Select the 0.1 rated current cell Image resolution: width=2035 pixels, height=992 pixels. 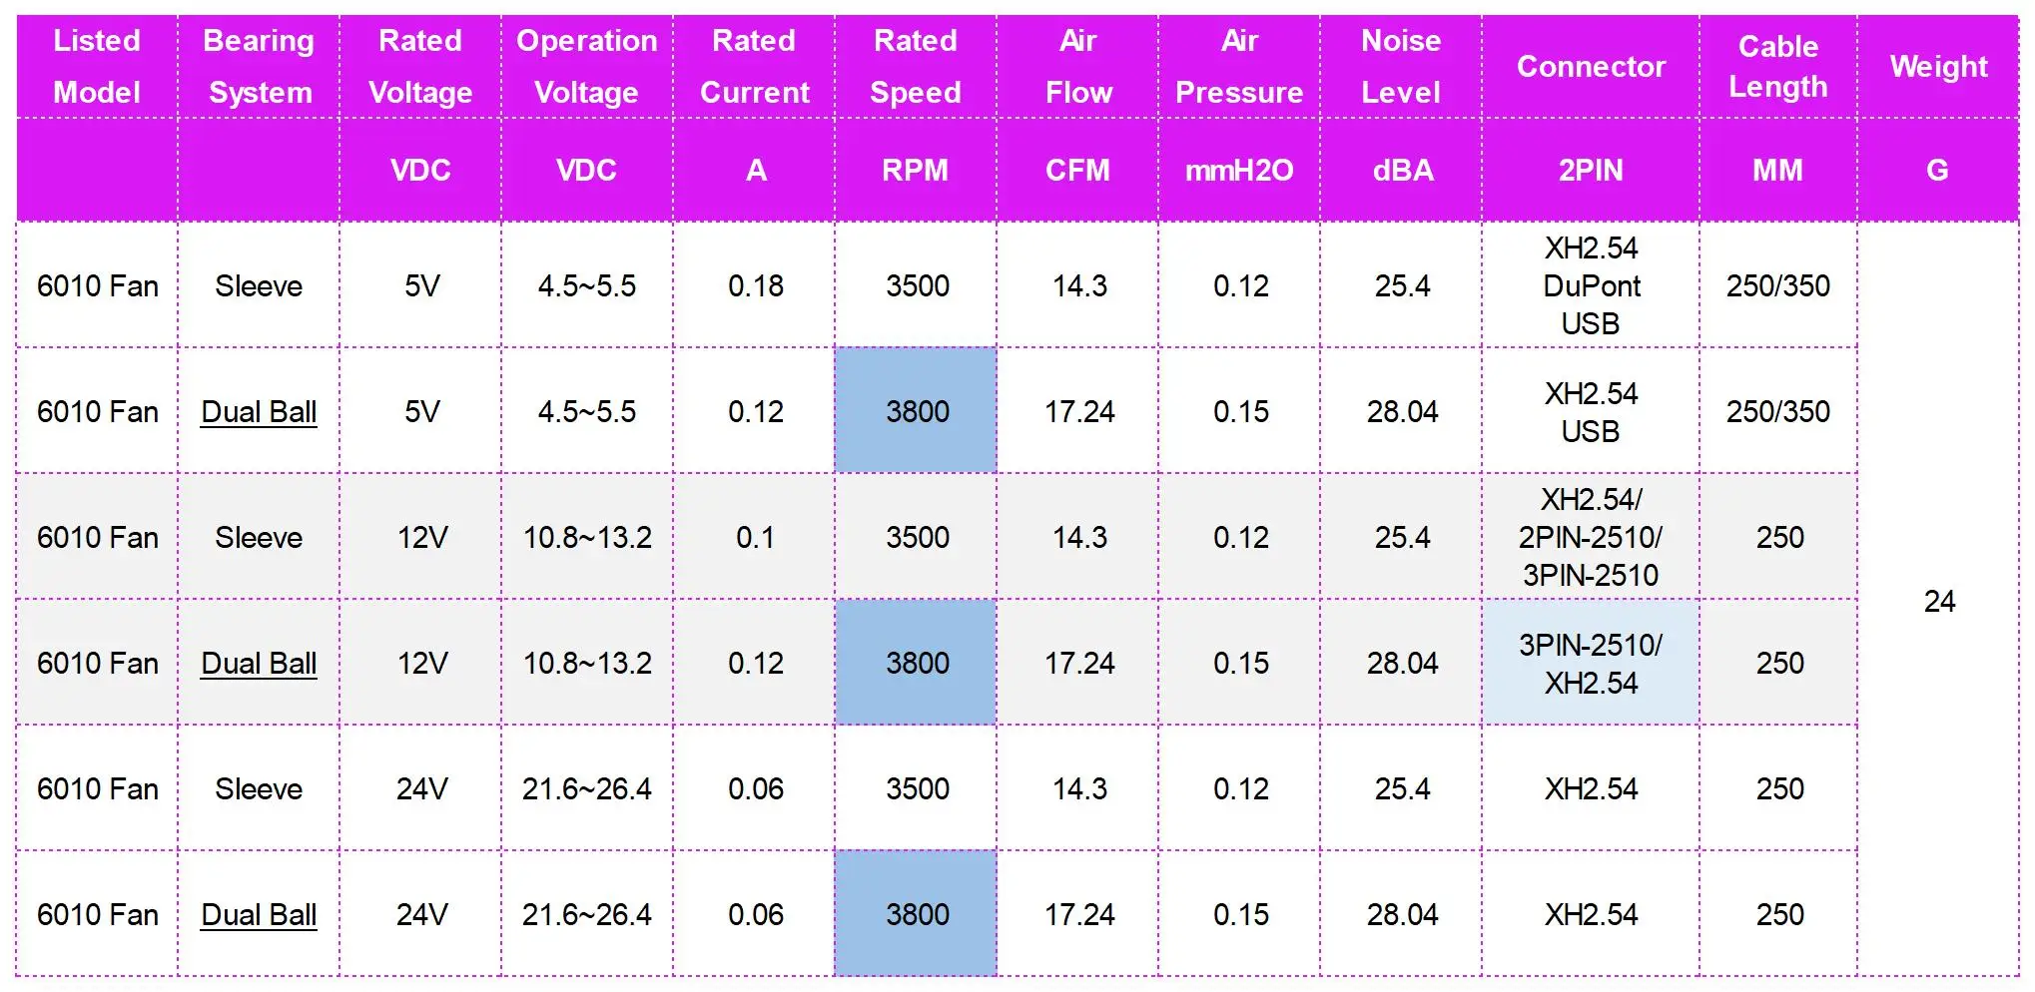755,537
